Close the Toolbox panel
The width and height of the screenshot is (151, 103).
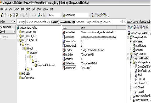[14, 22]
